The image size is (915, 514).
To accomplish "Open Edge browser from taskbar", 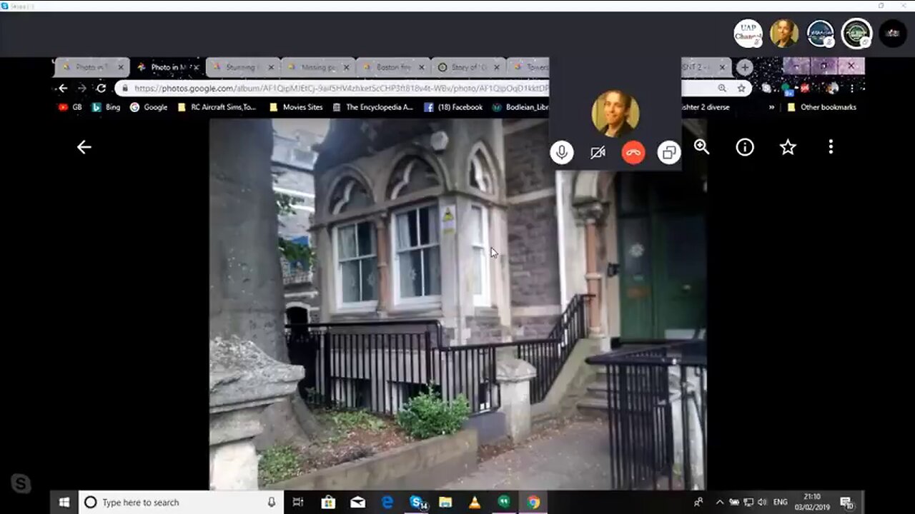I will pyautogui.click(x=387, y=503).
